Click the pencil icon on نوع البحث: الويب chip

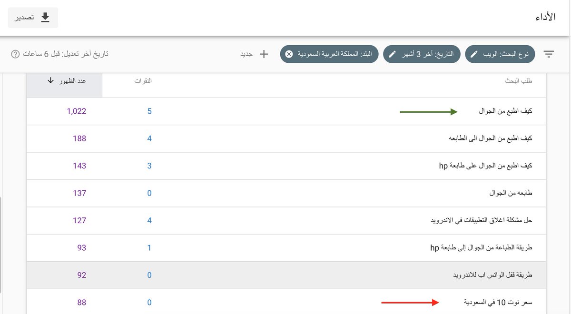click(x=474, y=54)
